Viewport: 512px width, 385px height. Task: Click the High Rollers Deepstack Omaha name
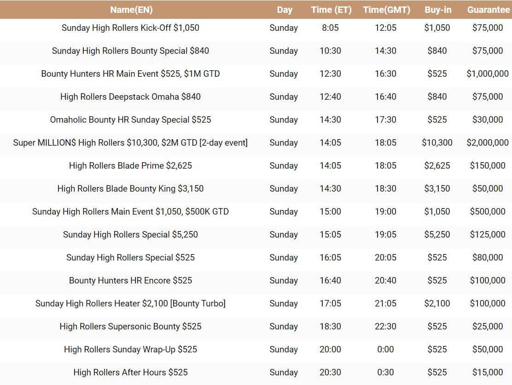(x=131, y=97)
